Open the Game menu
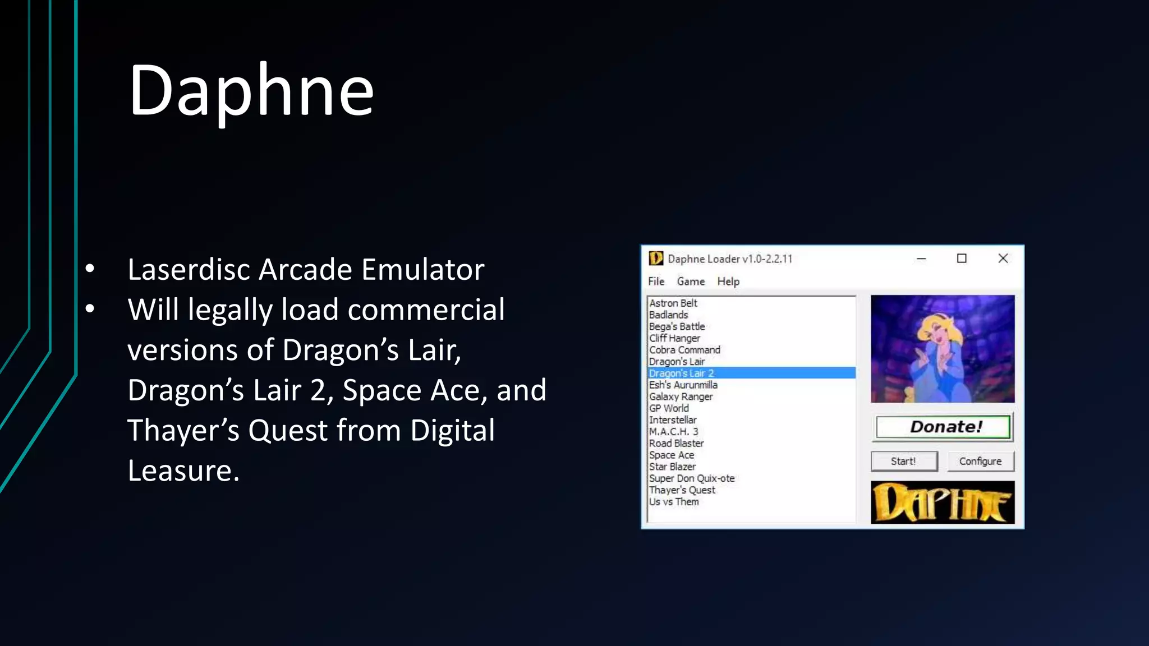The image size is (1149, 646). pyautogui.click(x=691, y=282)
